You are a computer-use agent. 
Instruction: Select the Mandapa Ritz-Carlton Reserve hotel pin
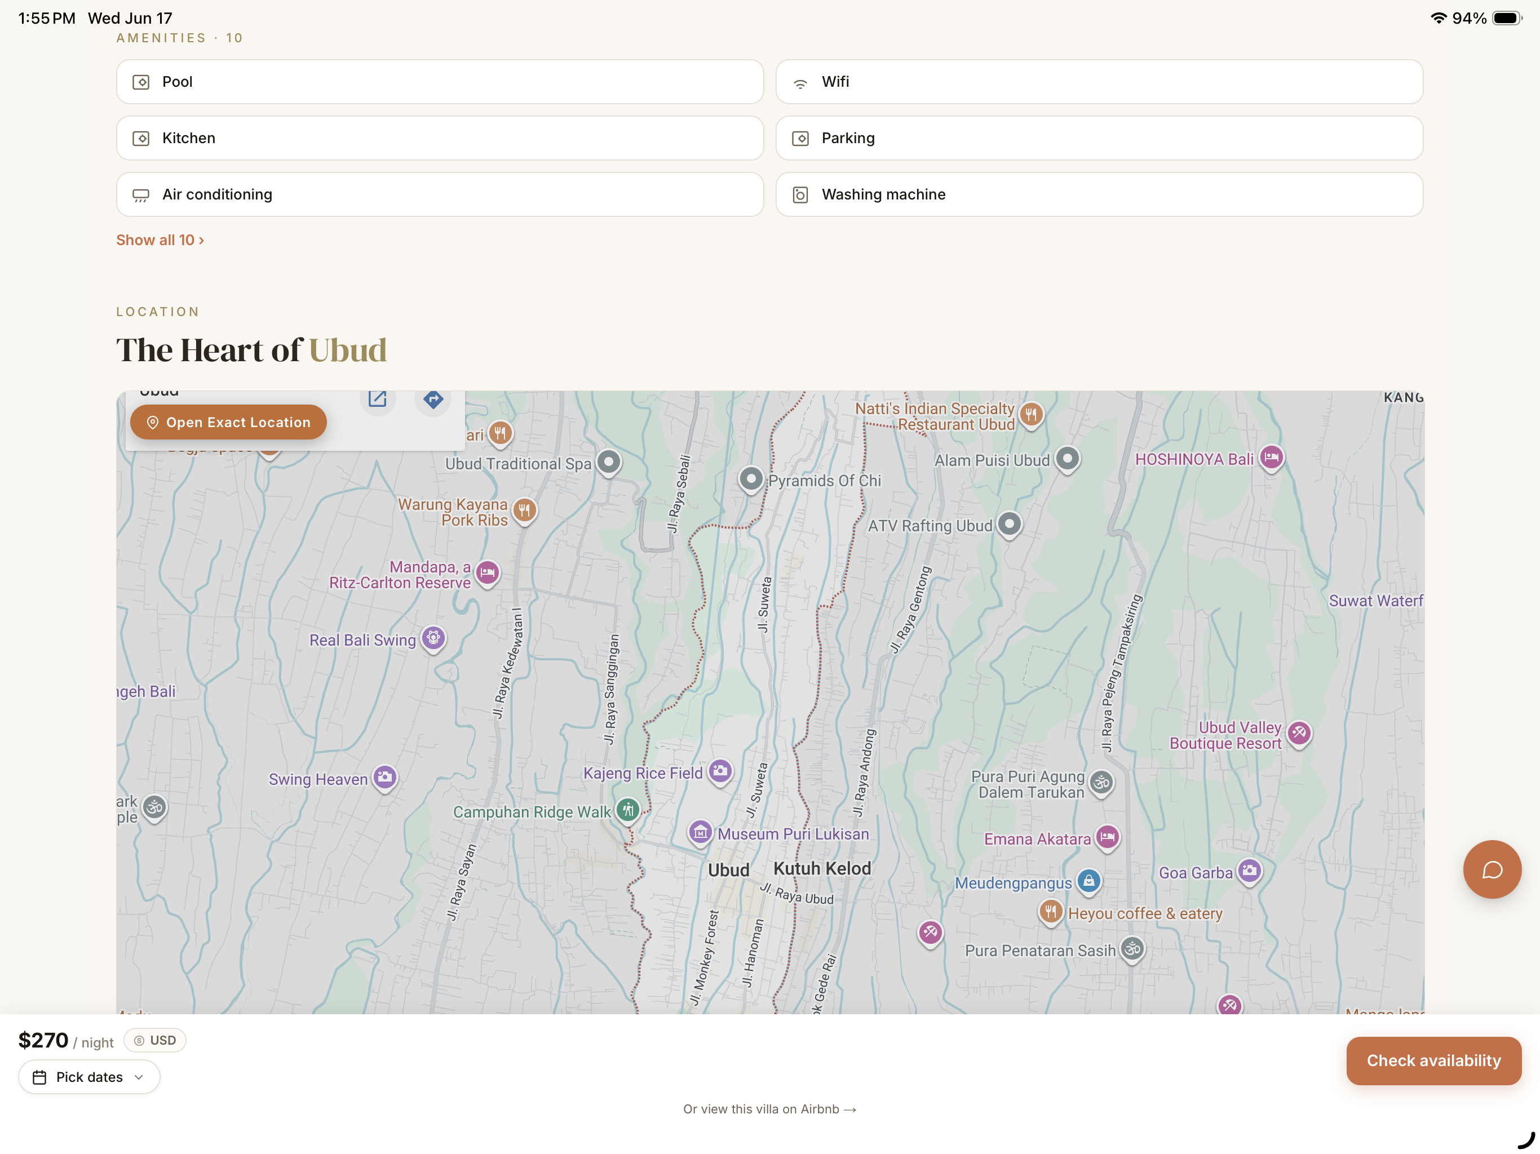488,574
